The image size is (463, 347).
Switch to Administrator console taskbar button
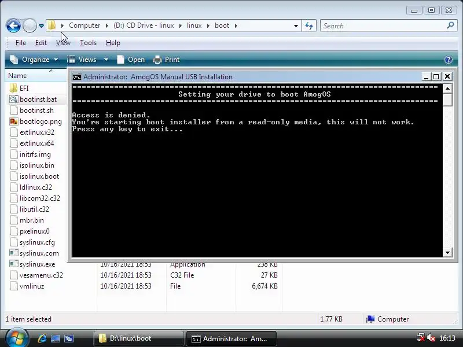point(231,339)
